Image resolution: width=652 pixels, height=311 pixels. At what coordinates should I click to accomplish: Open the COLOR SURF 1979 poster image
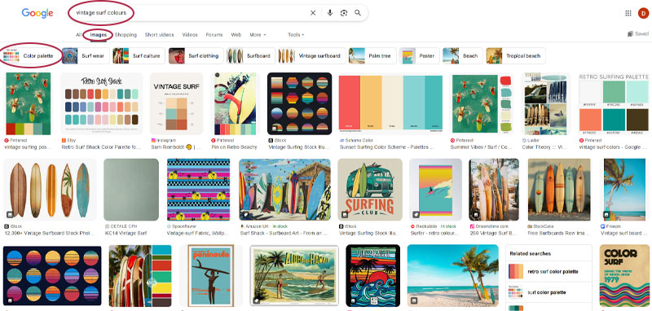click(x=624, y=275)
